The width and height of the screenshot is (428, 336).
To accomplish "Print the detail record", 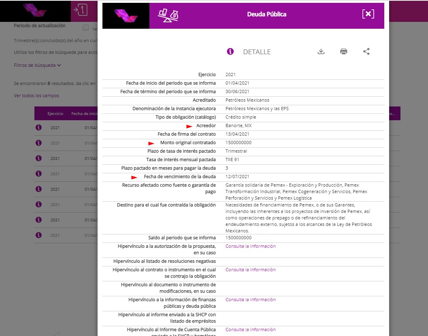I will click(x=344, y=51).
